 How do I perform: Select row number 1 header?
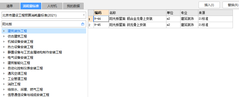point(91,19)
